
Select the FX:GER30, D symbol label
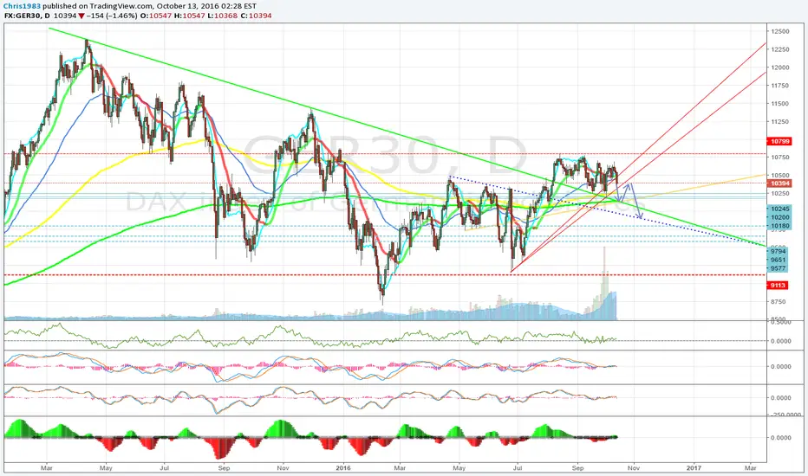tap(28, 16)
